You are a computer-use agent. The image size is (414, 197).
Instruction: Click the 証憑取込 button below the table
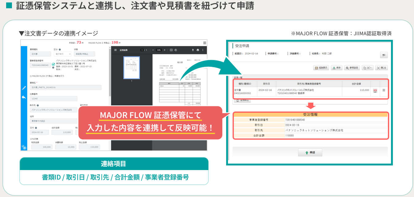242,100
